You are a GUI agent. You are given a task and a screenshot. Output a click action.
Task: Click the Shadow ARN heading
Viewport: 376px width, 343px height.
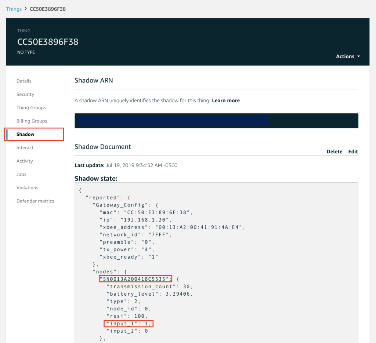pos(94,80)
